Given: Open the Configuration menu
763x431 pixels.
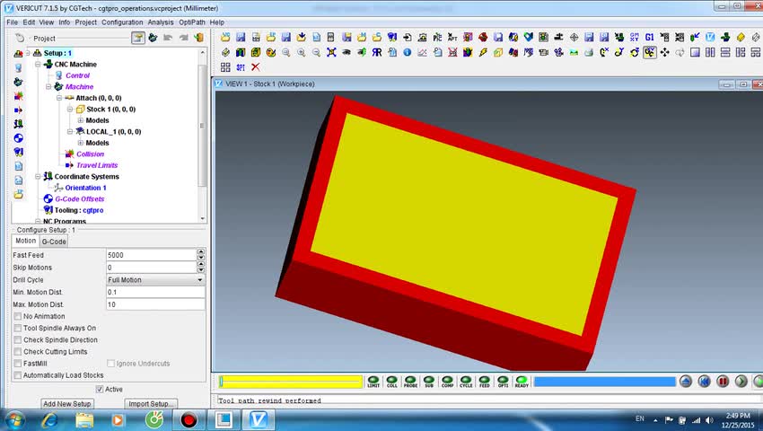Looking at the screenshot, I should 122,22.
